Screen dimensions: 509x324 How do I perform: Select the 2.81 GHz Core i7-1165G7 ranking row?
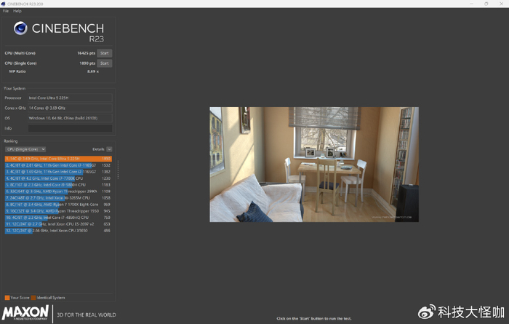click(58, 165)
